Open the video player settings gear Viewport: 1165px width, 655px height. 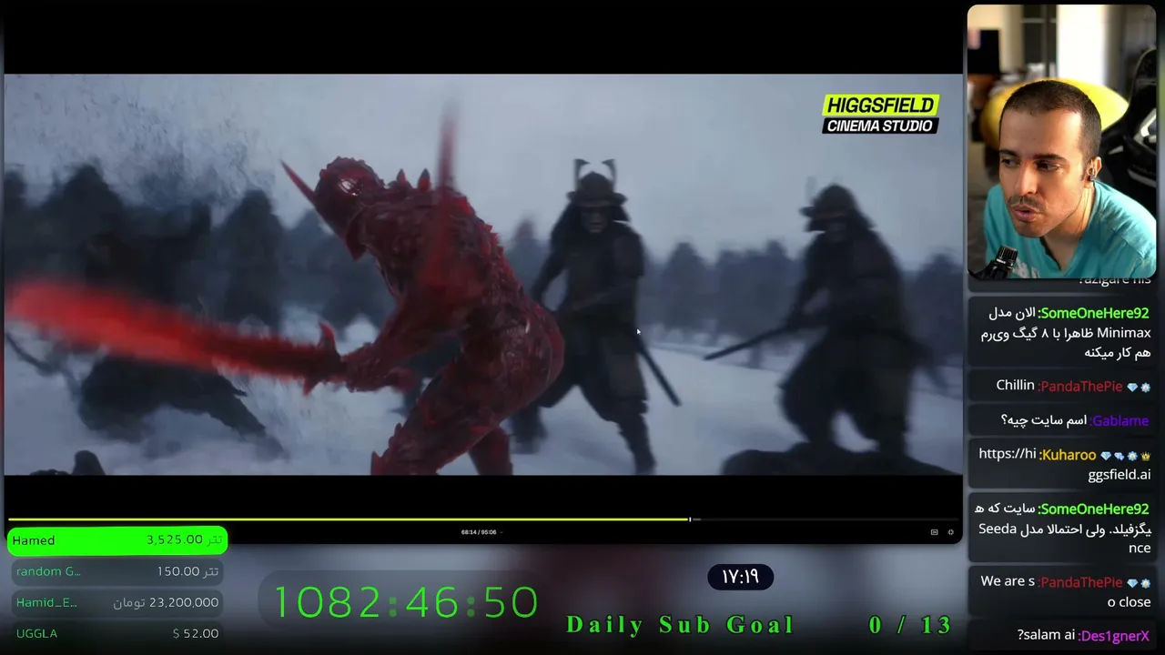951,532
